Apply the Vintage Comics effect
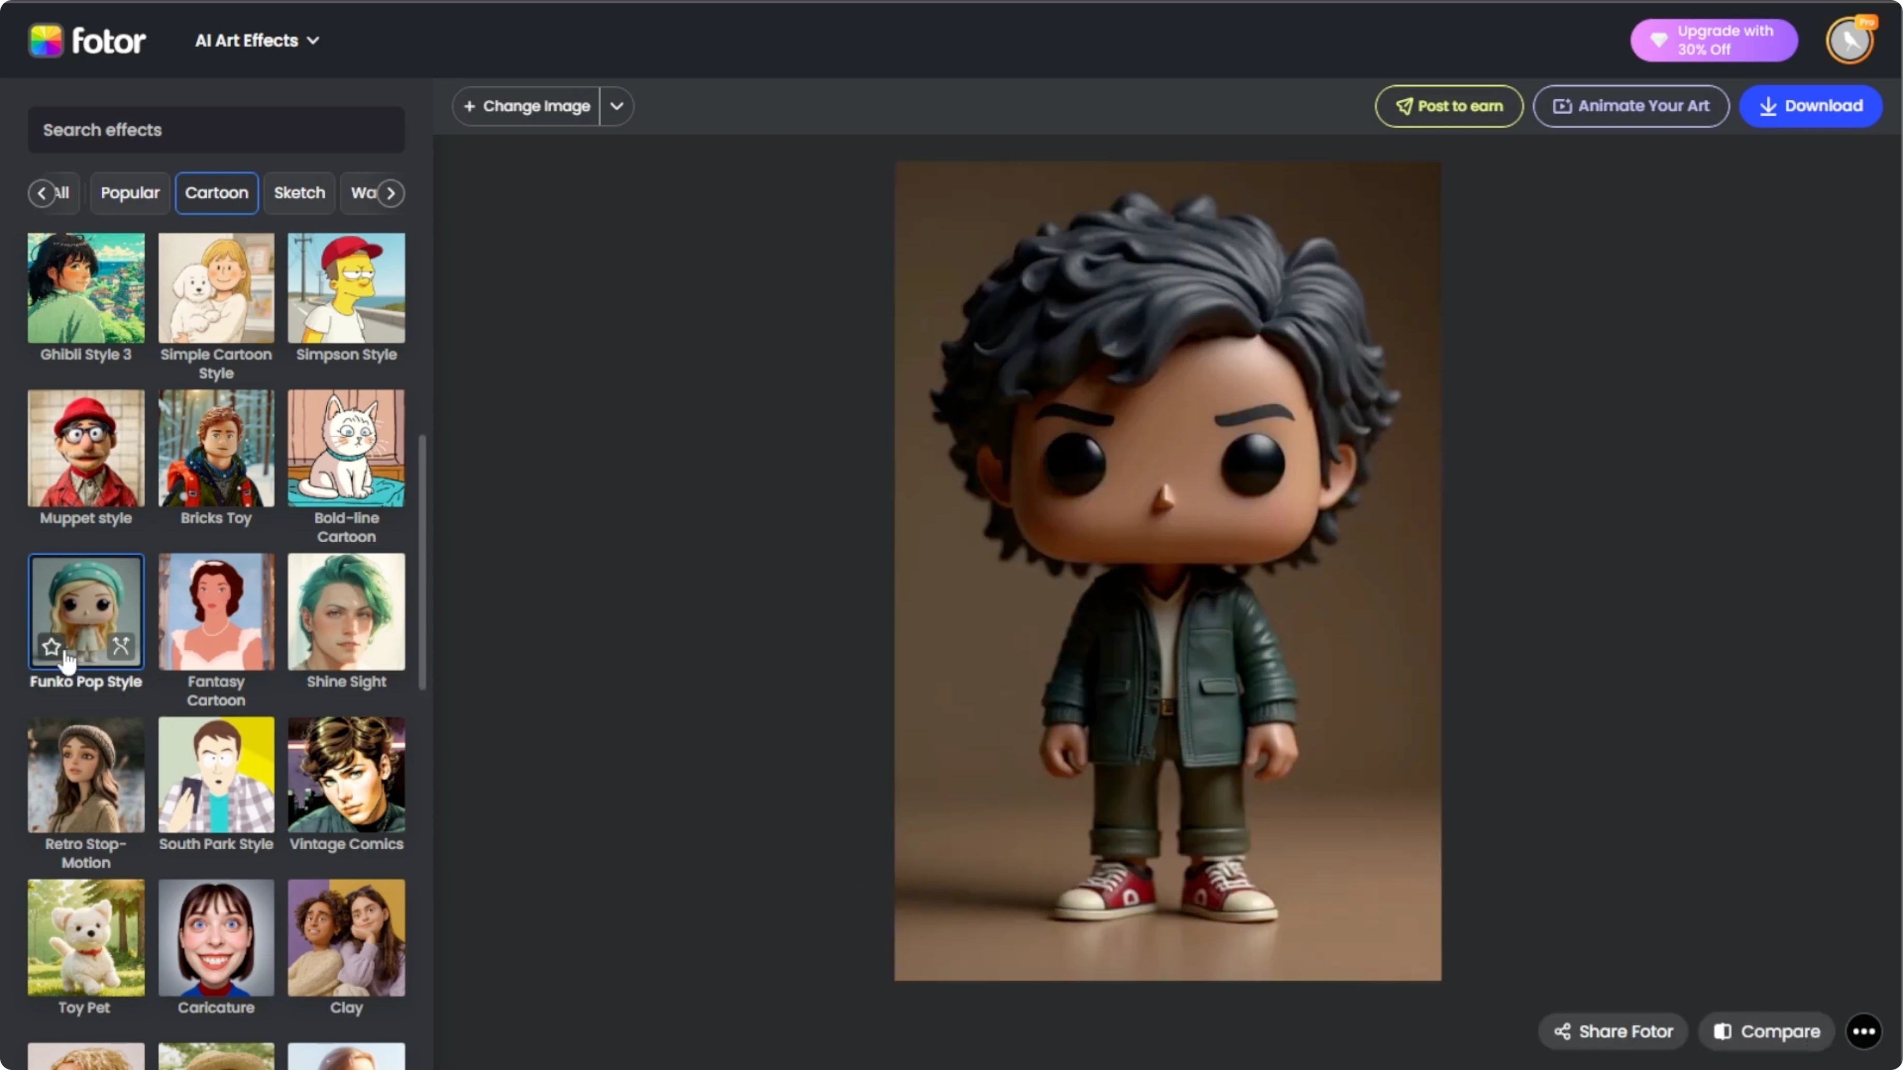 tap(346, 775)
